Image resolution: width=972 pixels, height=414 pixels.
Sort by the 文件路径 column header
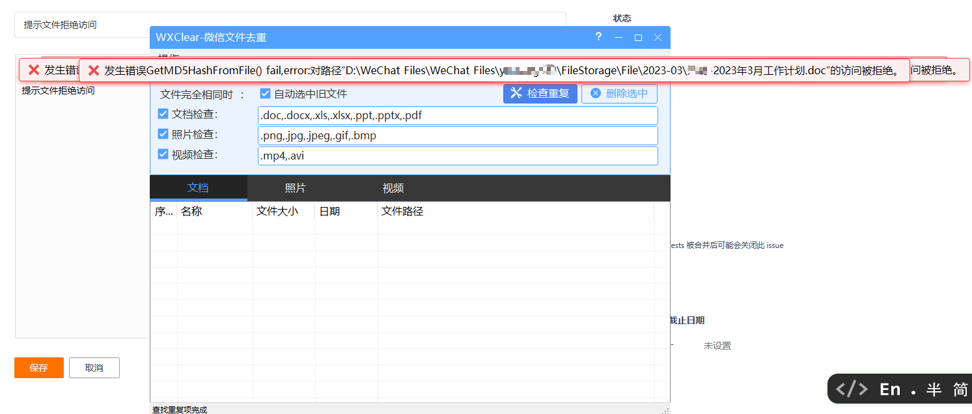(516, 211)
